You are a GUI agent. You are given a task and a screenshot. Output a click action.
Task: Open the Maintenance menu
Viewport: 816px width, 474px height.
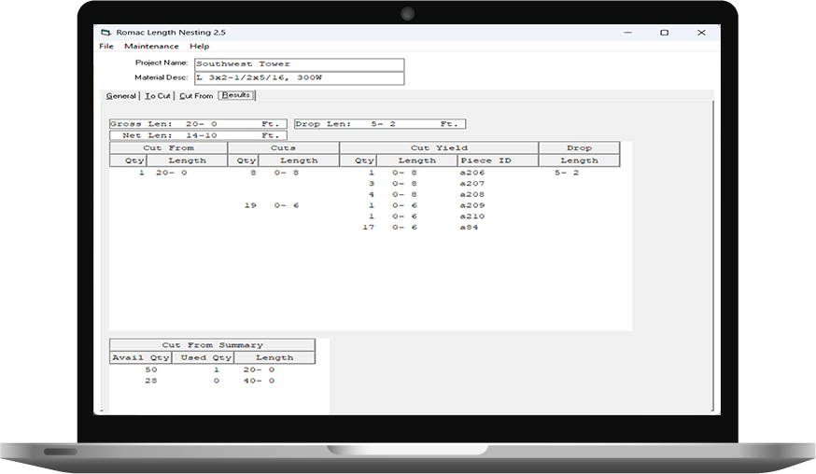click(151, 46)
